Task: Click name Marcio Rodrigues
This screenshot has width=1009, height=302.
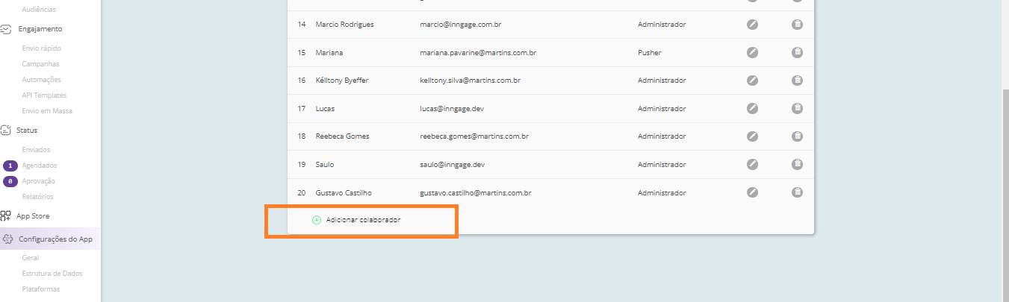Action: pyautogui.click(x=345, y=25)
